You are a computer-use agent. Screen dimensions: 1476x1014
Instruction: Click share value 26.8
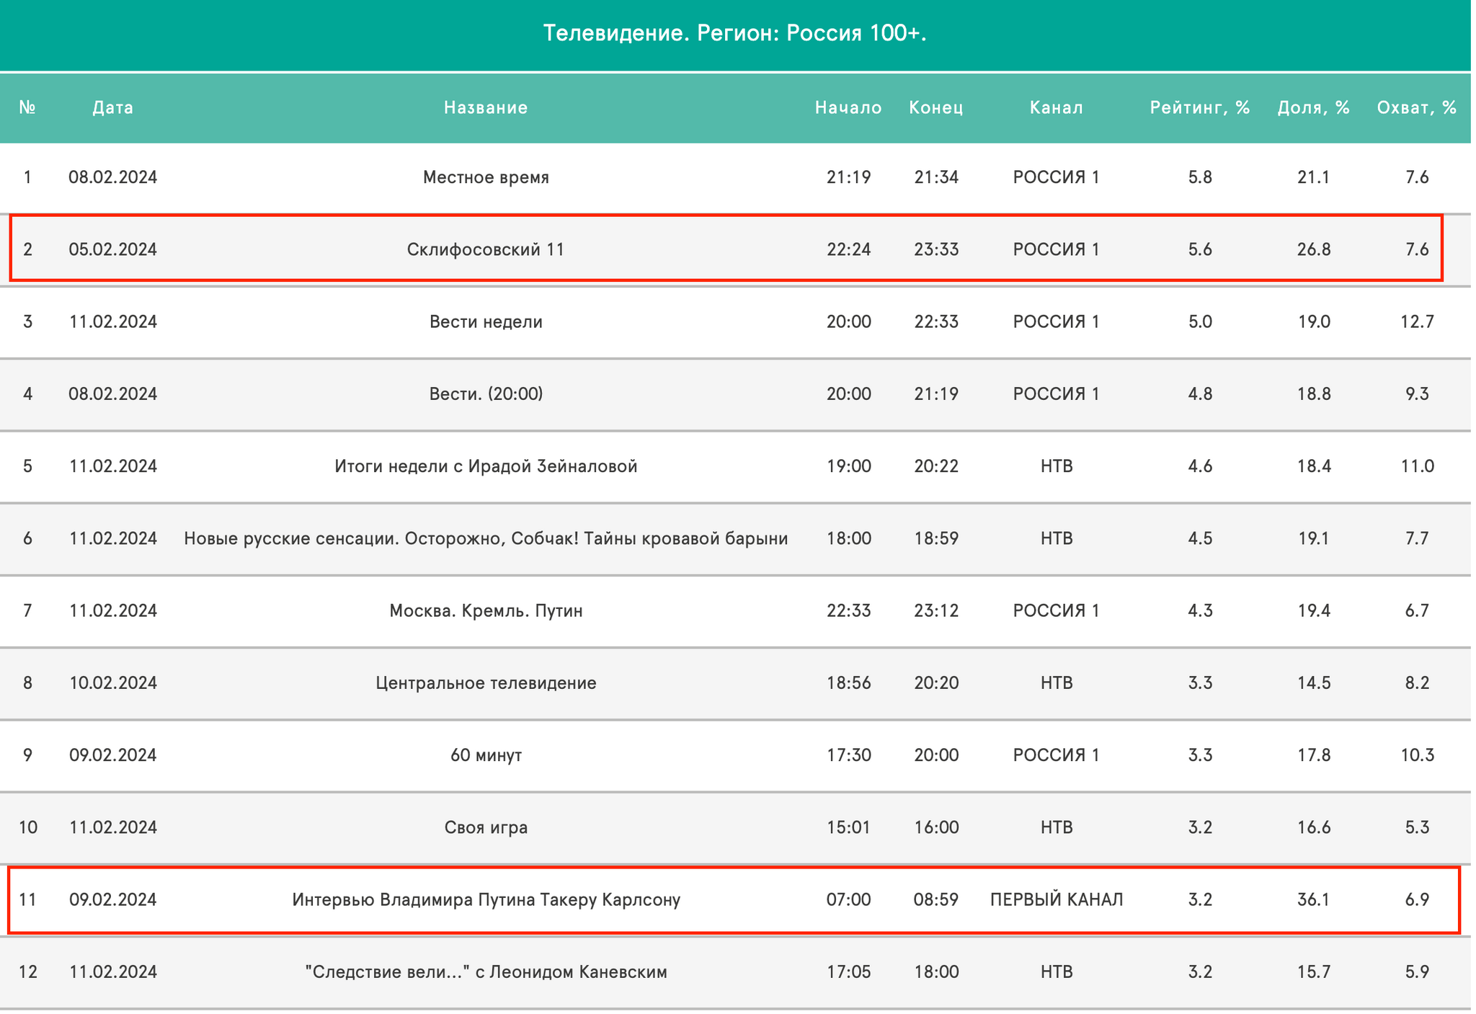click(x=1314, y=249)
